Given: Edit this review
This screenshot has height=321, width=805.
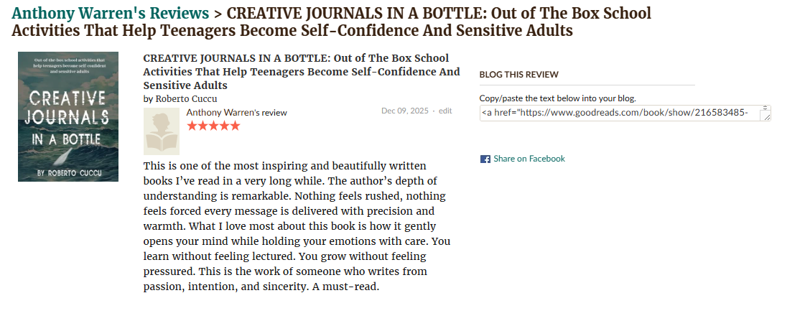Looking at the screenshot, I should (445, 111).
